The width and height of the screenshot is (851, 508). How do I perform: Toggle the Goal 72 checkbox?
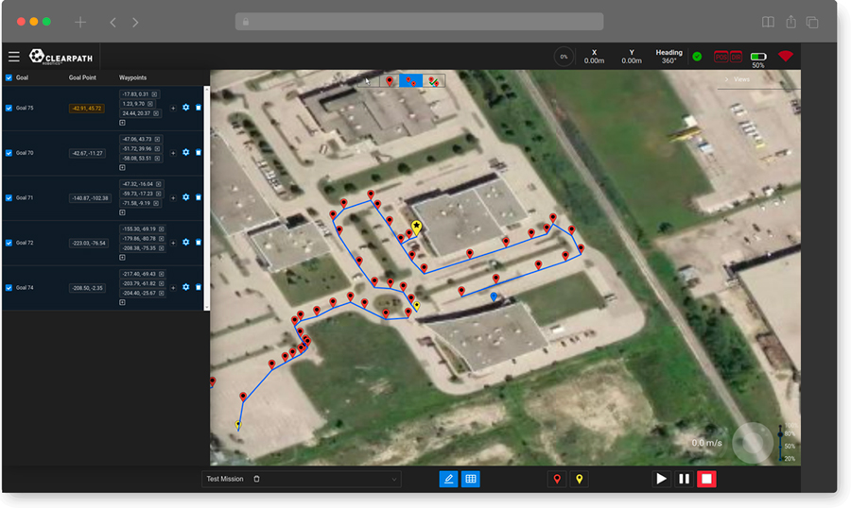point(9,243)
